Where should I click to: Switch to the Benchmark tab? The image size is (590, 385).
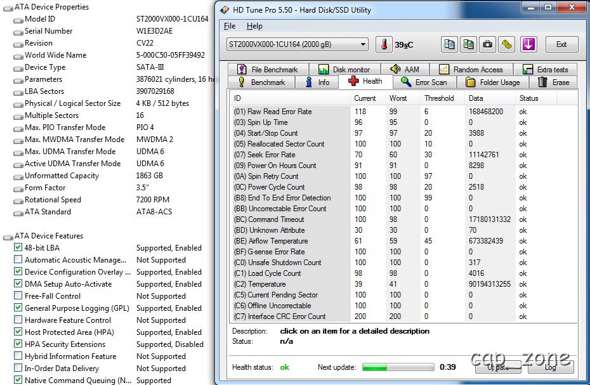261,82
